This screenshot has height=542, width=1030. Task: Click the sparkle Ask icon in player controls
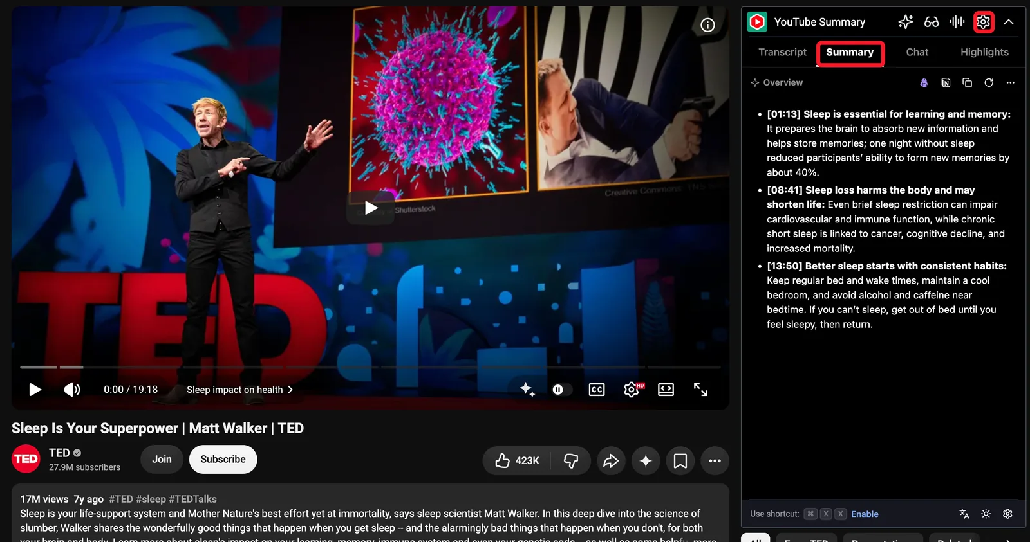point(527,389)
